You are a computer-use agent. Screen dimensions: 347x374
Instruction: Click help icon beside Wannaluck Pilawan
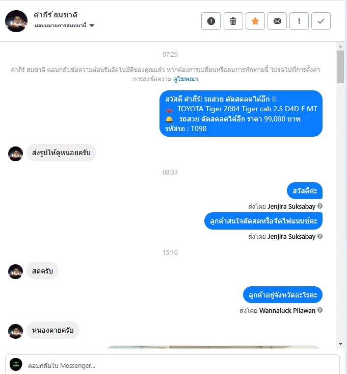click(x=320, y=310)
